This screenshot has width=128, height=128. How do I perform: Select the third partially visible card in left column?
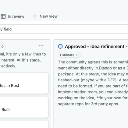click(x=24, y=124)
